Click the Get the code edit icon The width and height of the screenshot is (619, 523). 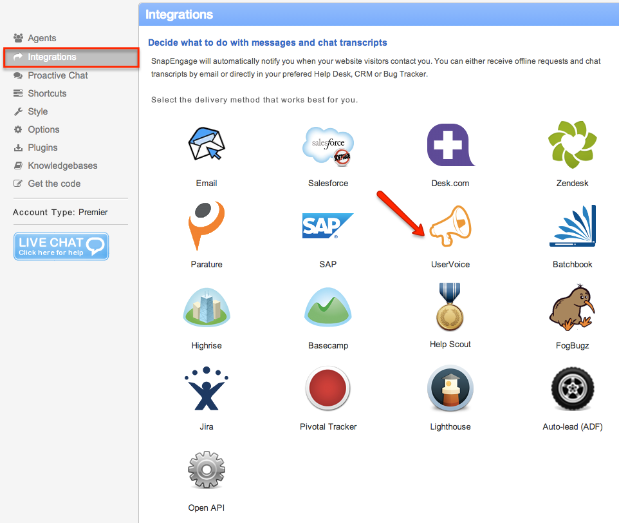pyautogui.click(x=18, y=184)
